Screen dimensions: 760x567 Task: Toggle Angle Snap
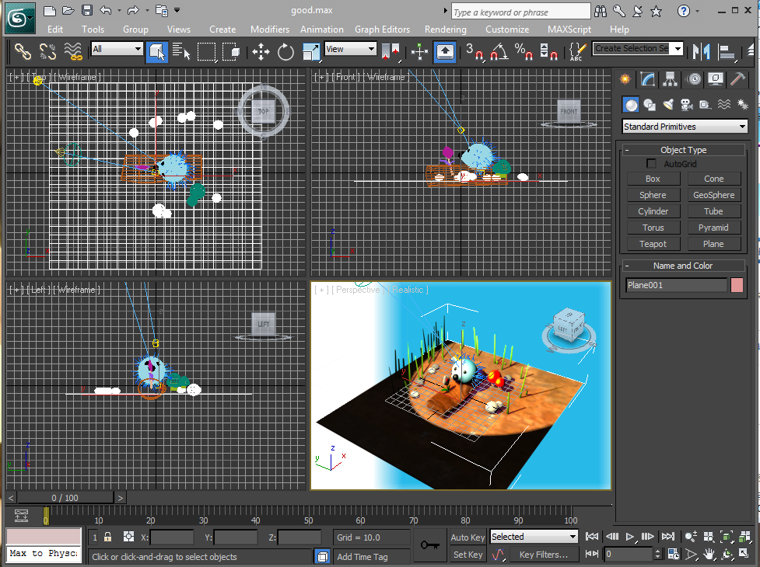coord(499,51)
